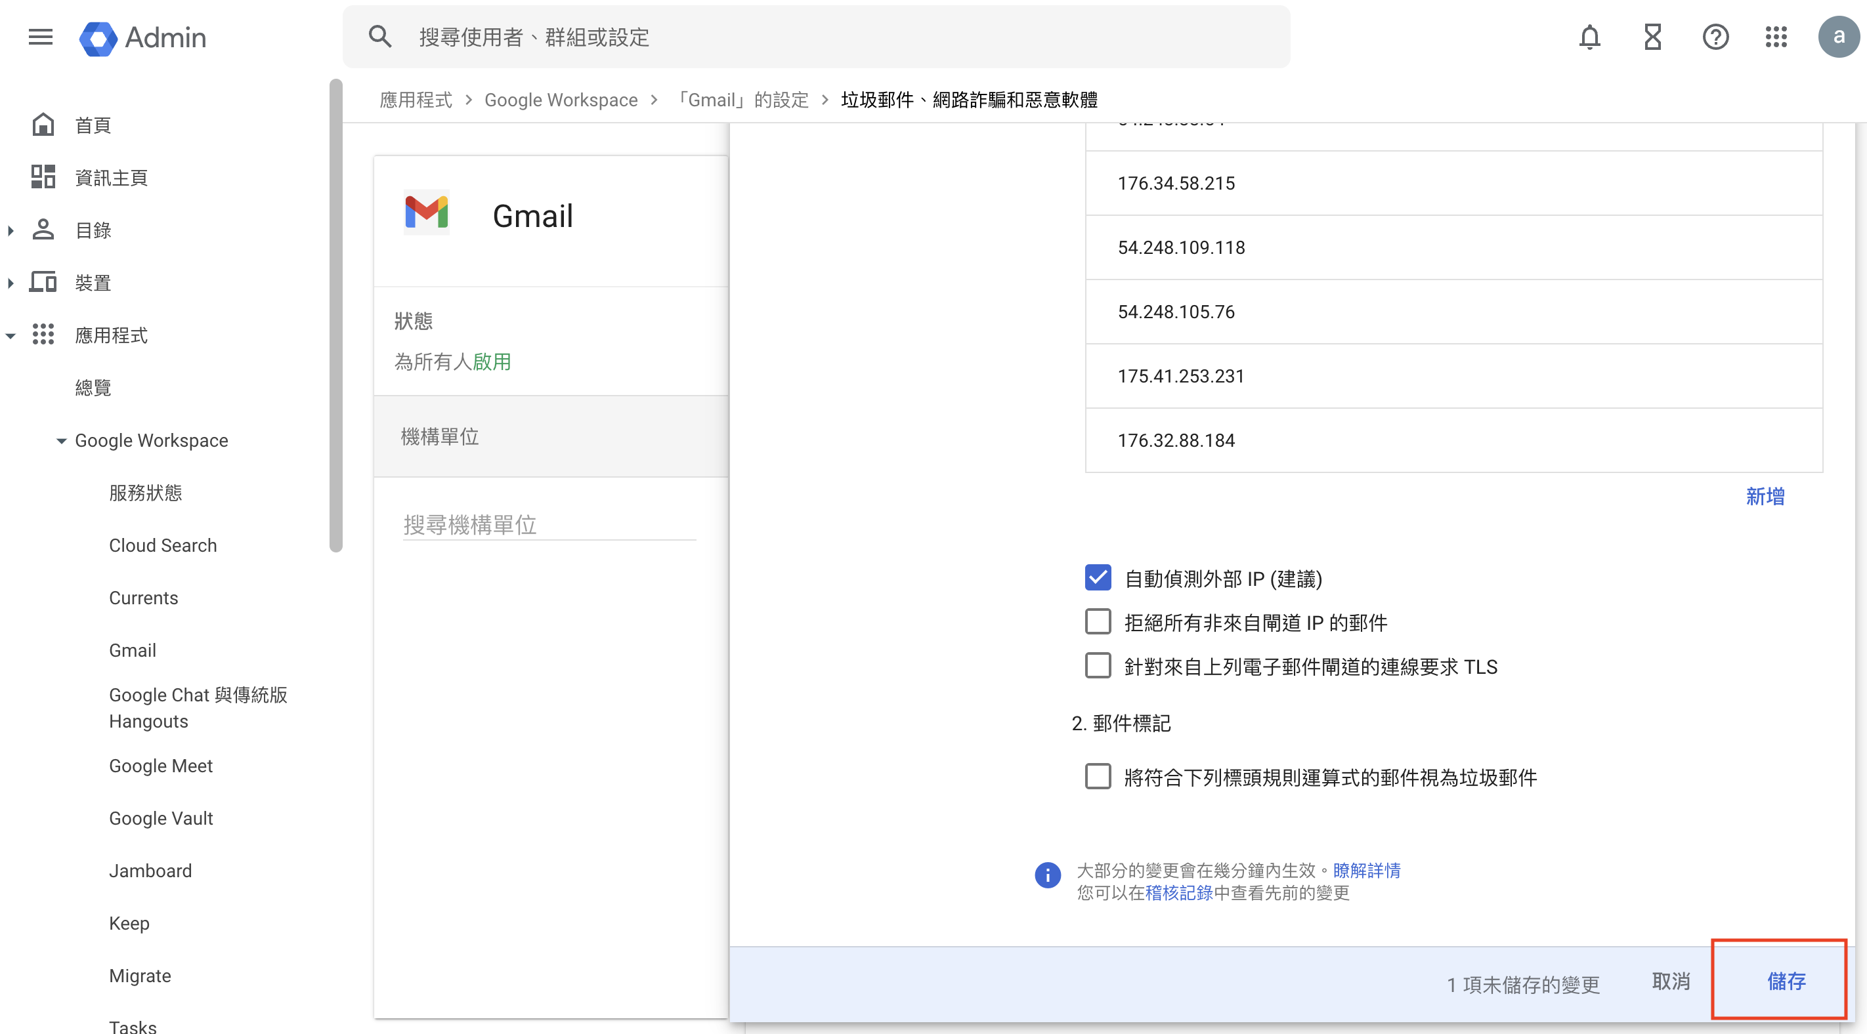Collapse the Google Workspace subtree arrow
Viewport: 1867px width, 1034px height.
click(62, 440)
